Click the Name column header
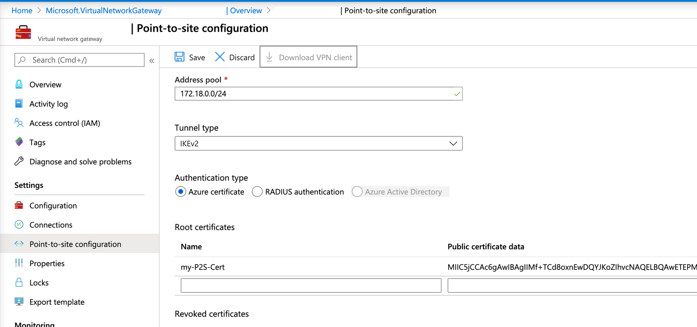Viewport: 697px width, 327px height. click(191, 246)
